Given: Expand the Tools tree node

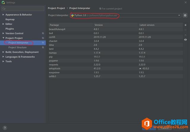Looking at the screenshot, I should (x=3, y=61).
